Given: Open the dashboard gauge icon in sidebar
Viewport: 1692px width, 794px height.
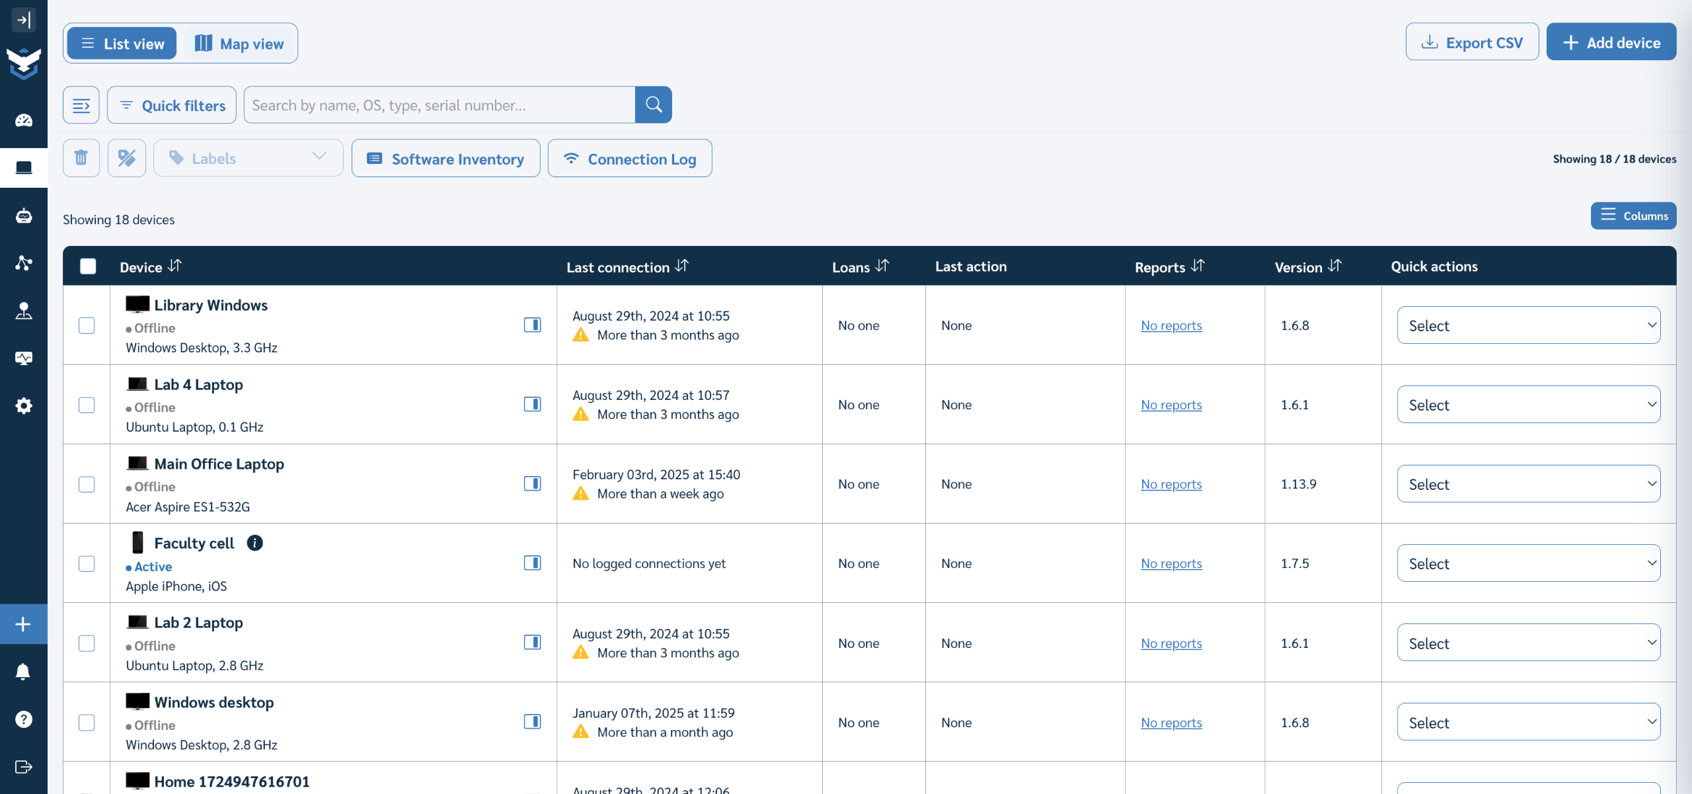Looking at the screenshot, I should click(24, 120).
